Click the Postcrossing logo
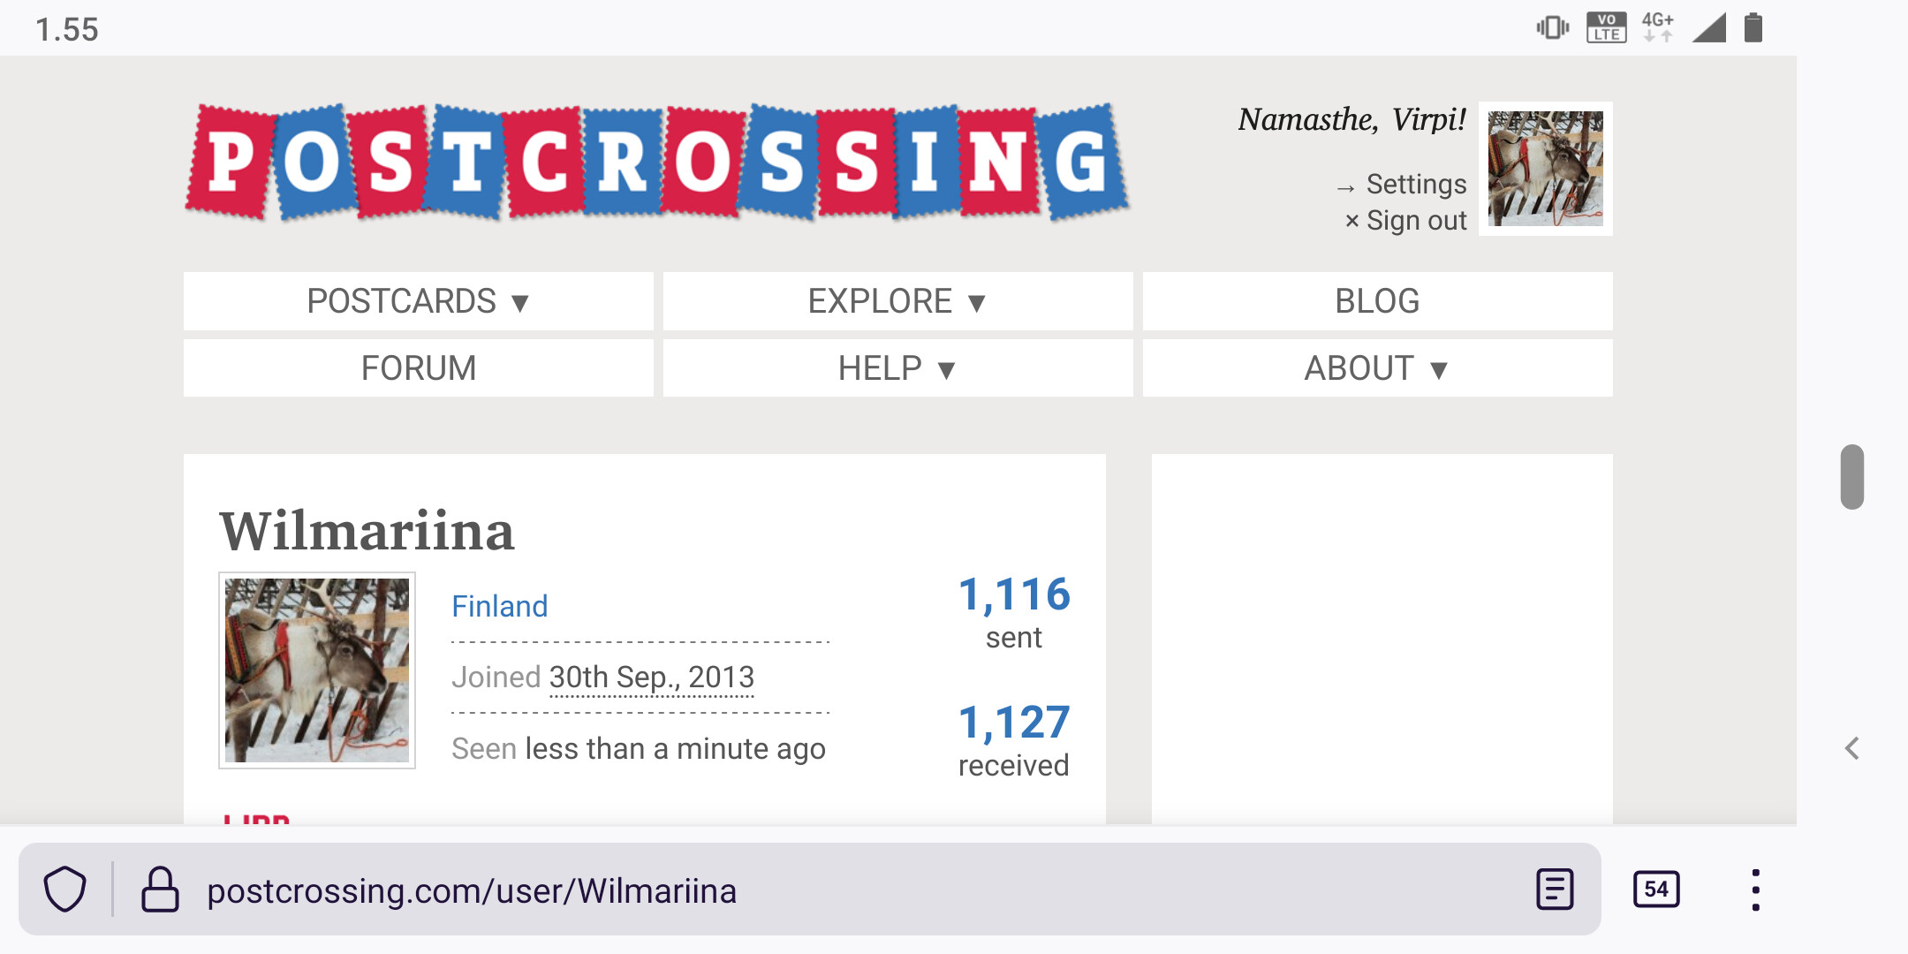Viewport: 1908px width, 954px height. (656, 163)
